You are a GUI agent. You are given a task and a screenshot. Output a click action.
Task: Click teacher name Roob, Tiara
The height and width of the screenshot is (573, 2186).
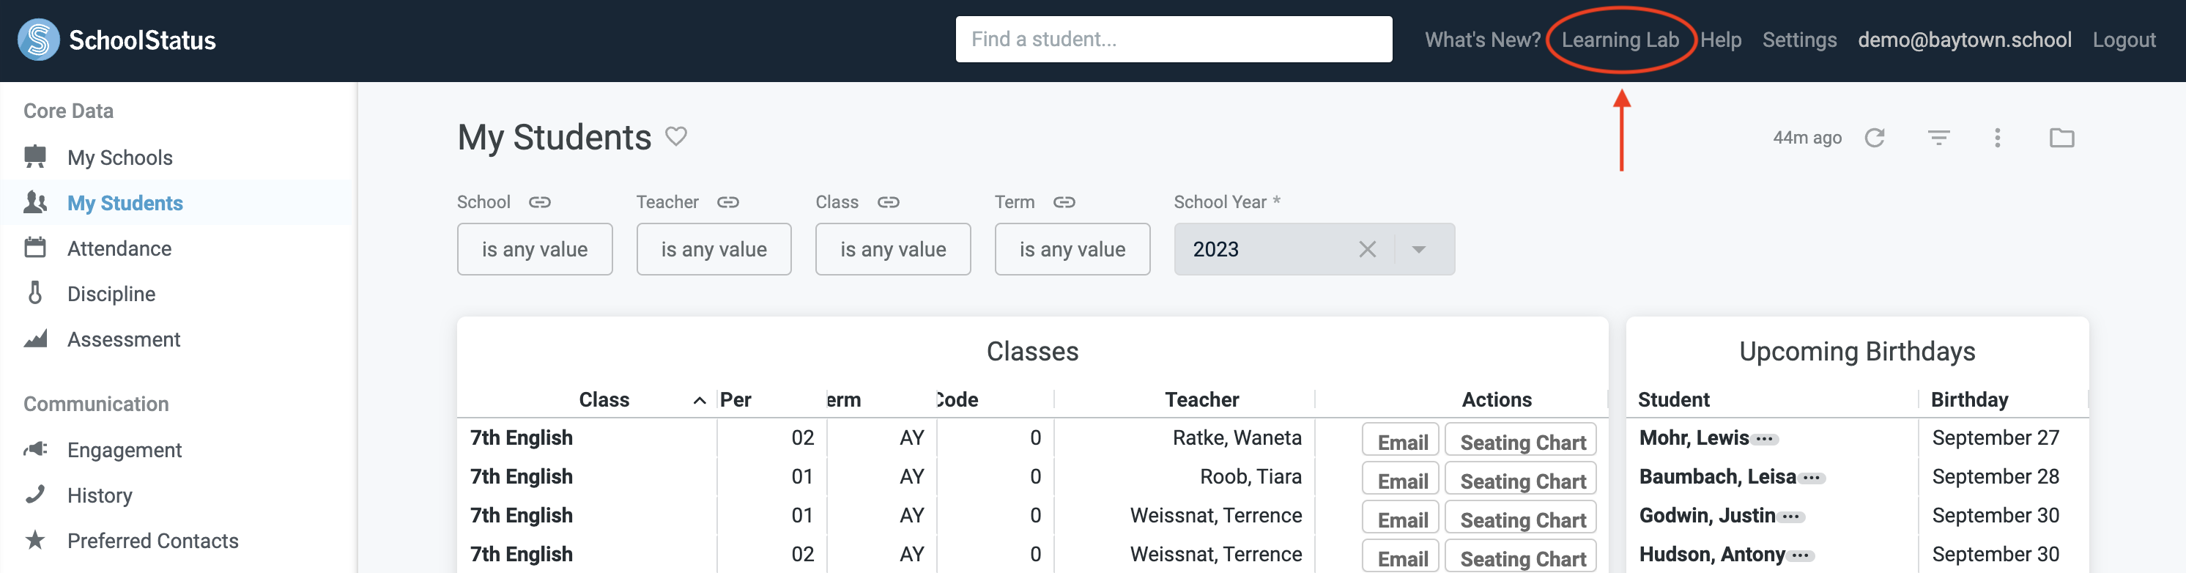tap(1250, 476)
